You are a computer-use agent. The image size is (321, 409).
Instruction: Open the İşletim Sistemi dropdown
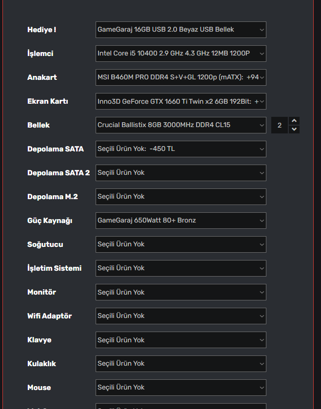coord(181,268)
